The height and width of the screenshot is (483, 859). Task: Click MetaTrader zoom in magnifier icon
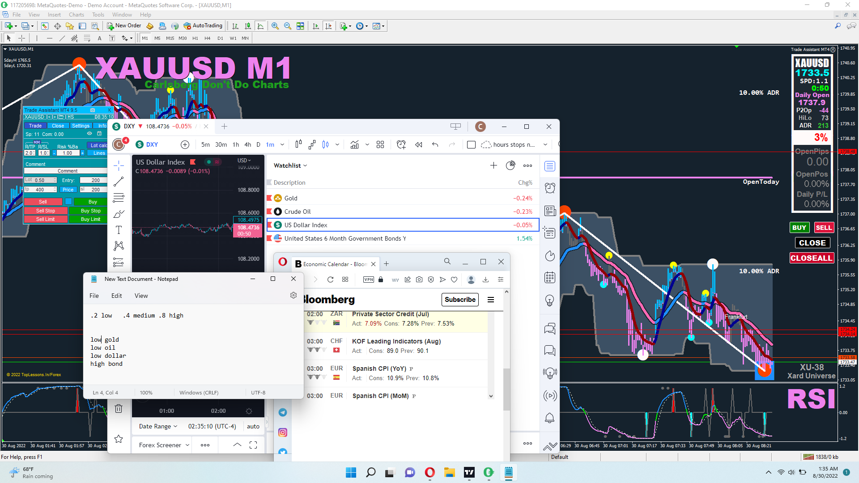click(275, 26)
